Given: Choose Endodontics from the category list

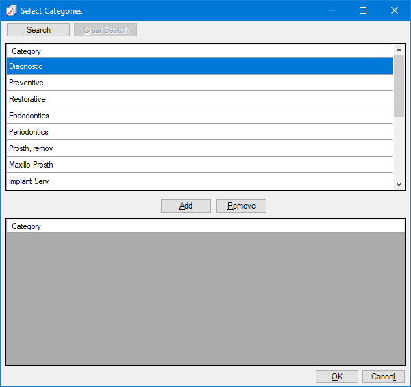Looking at the screenshot, I should (199, 116).
